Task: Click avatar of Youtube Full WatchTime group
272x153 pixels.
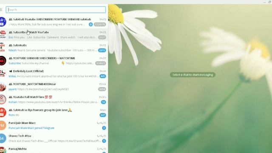Action: [3, 99]
